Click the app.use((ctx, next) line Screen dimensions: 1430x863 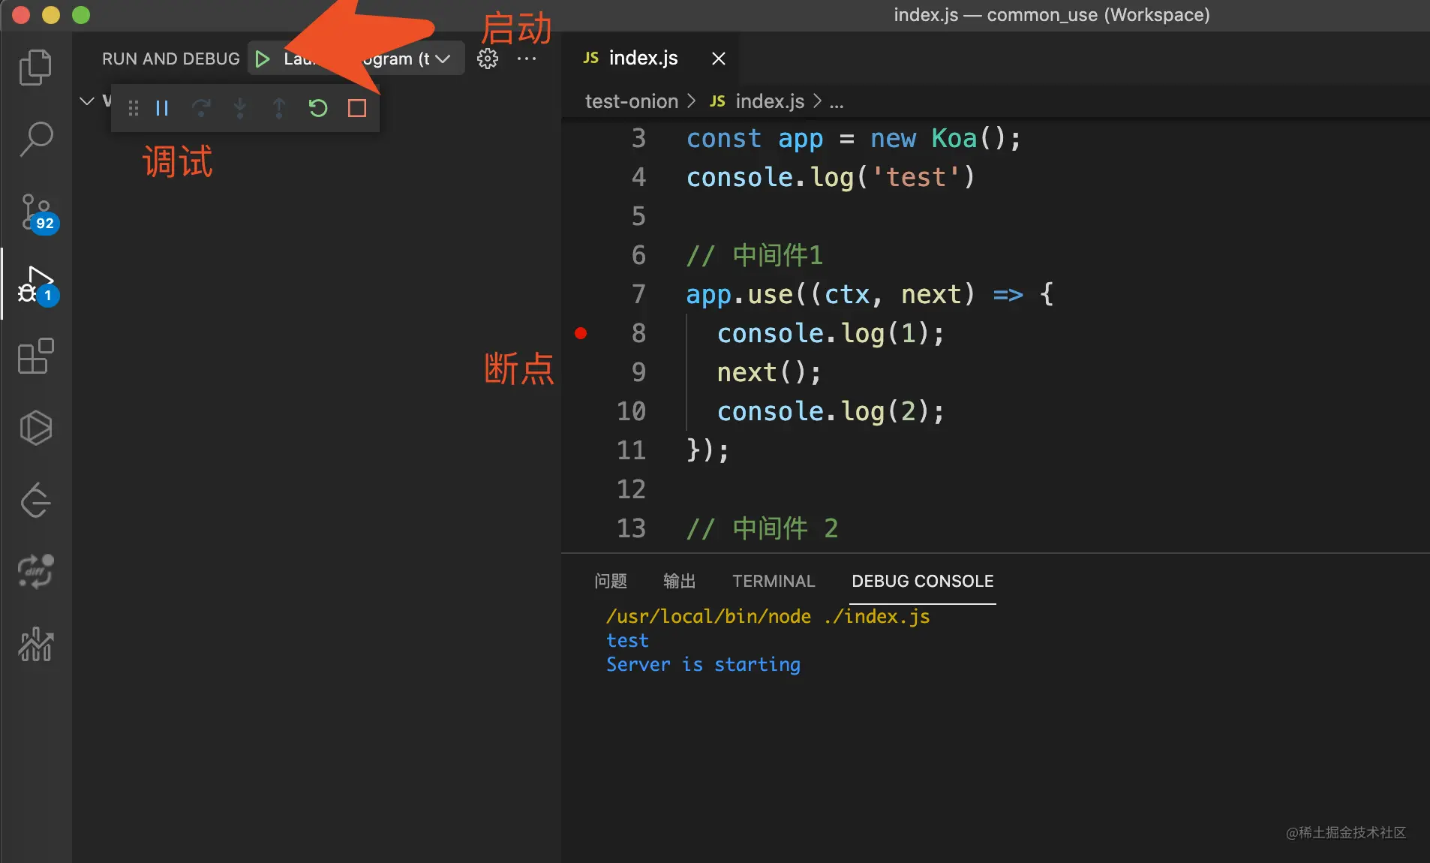(870, 294)
